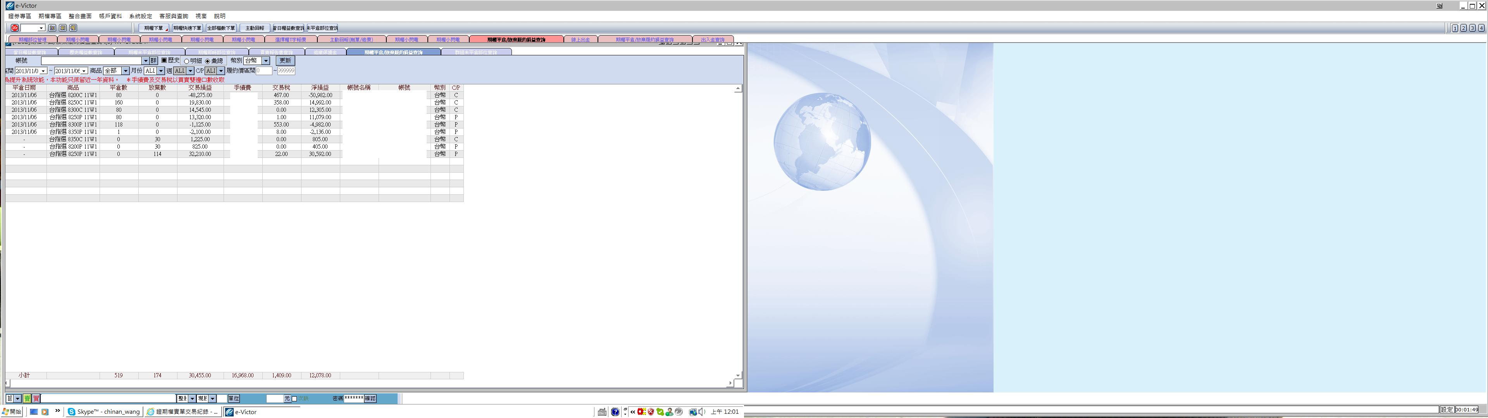Image resolution: width=1488 pixels, height=418 pixels.
Task: Click the 更新 refresh button
Action: [x=285, y=61]
